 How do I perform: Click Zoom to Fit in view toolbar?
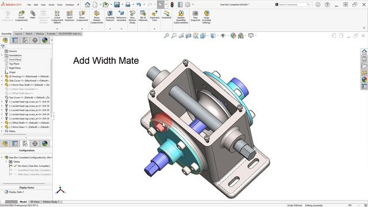click(x=166, y=36)
